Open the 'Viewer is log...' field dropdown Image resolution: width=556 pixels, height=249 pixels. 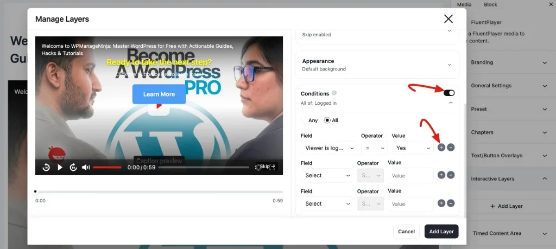coord(328,148)
